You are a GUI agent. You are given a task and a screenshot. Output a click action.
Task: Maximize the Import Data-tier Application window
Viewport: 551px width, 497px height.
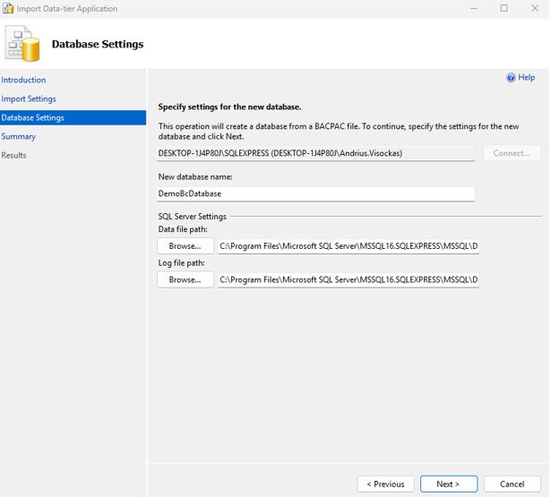[x=504, y=9]
